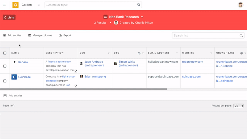Click the Crunchbase column help icon

pyautogui.click(x=241, y=53)
